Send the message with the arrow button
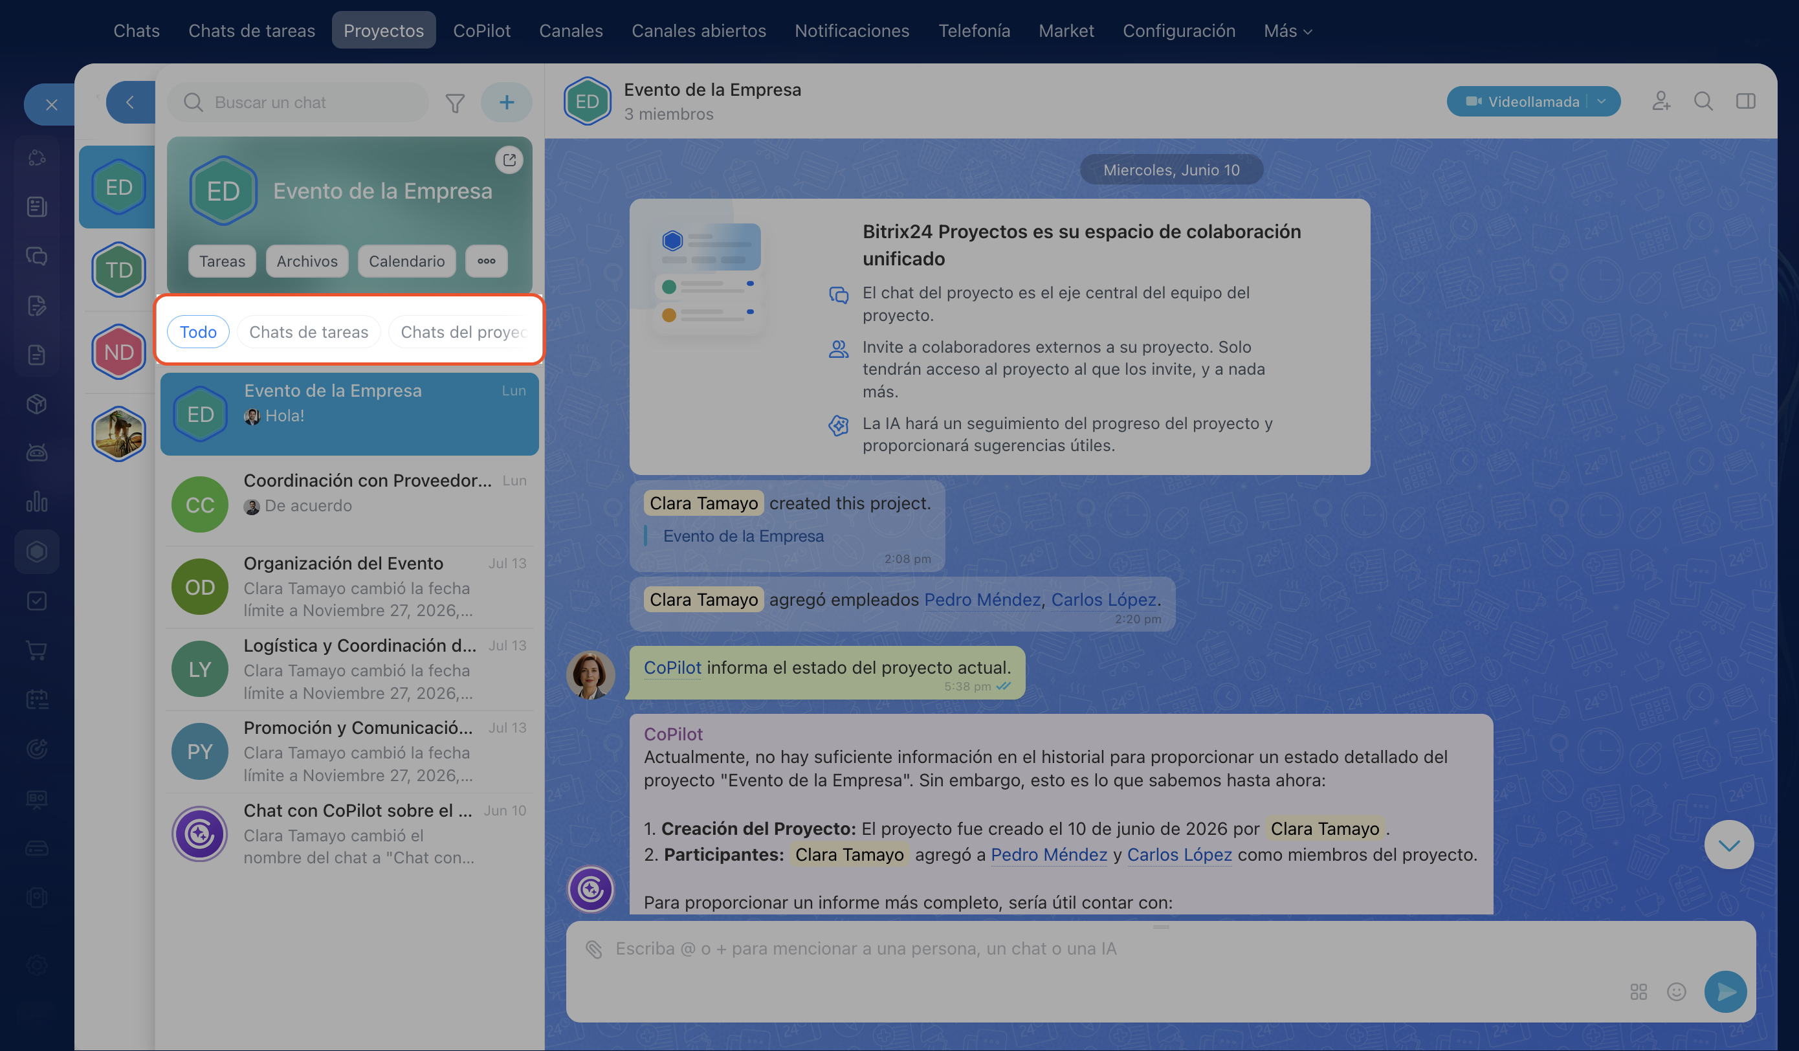 click(1725, 991)
